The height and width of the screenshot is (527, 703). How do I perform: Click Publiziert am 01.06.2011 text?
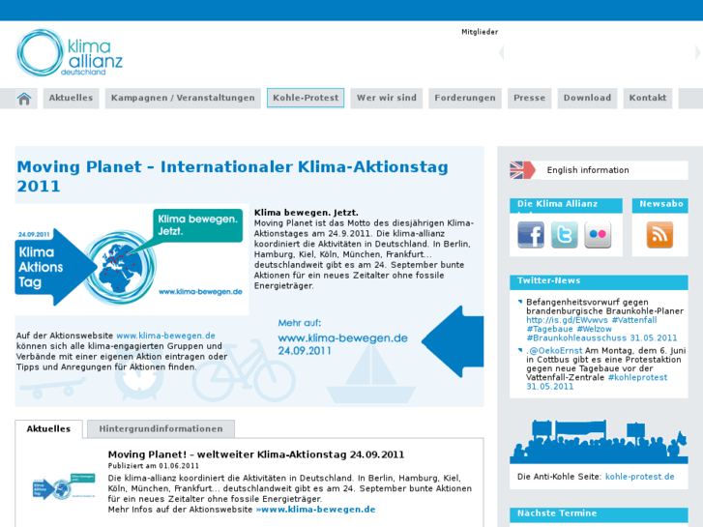click(x=153, y=466)
